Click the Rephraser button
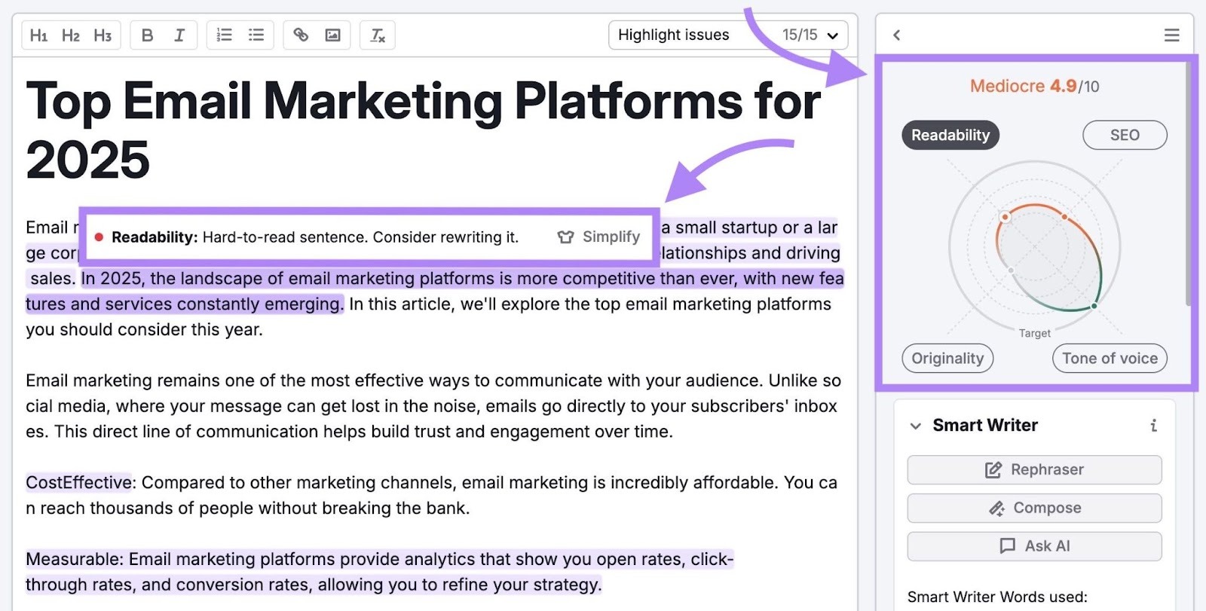Screen dimensions: 1206x611 click(1034, 470)
